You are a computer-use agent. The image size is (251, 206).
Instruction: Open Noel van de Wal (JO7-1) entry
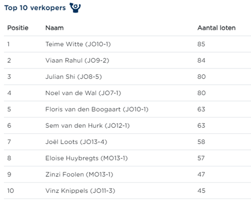click(x=83, y=93)
